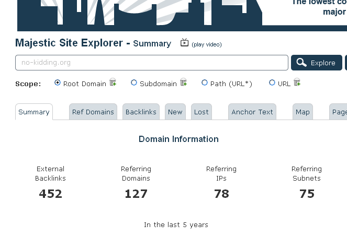Image resolution: width=347 pixels, height=237 pixels.
Task: Open the Pages tab at right edge
Action: click(338, 112)
